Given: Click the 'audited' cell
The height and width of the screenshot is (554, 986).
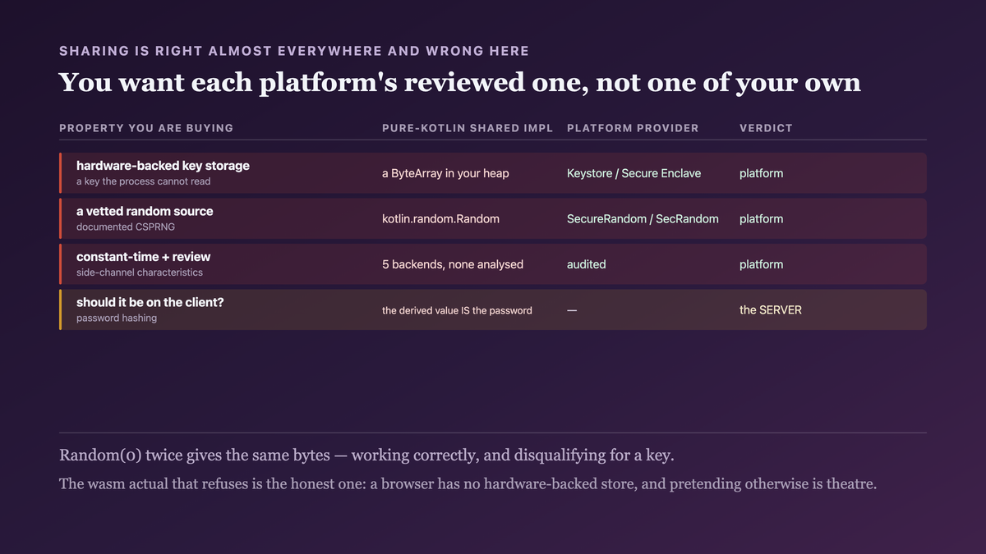Looking at the screenshot, I should 587,264.
